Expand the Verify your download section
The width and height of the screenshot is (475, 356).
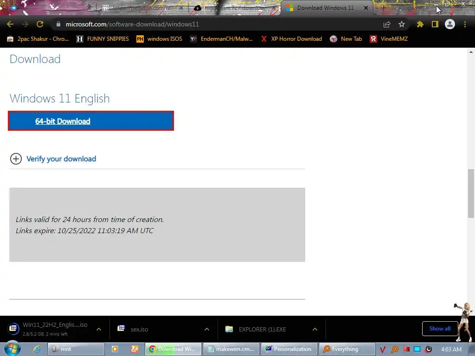click(x=16, y=159)
